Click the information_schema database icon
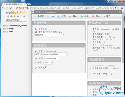Image resolution: width=125 pixels, height=97 pixels. (x=7, y=26)
